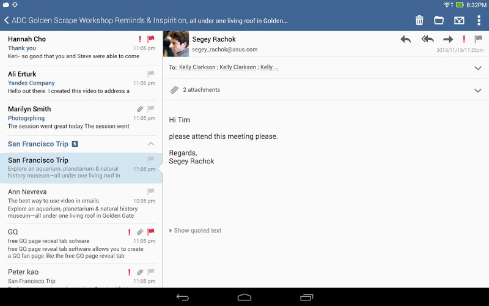Click attachment clip on Peter kao email

tap(140, 272)
